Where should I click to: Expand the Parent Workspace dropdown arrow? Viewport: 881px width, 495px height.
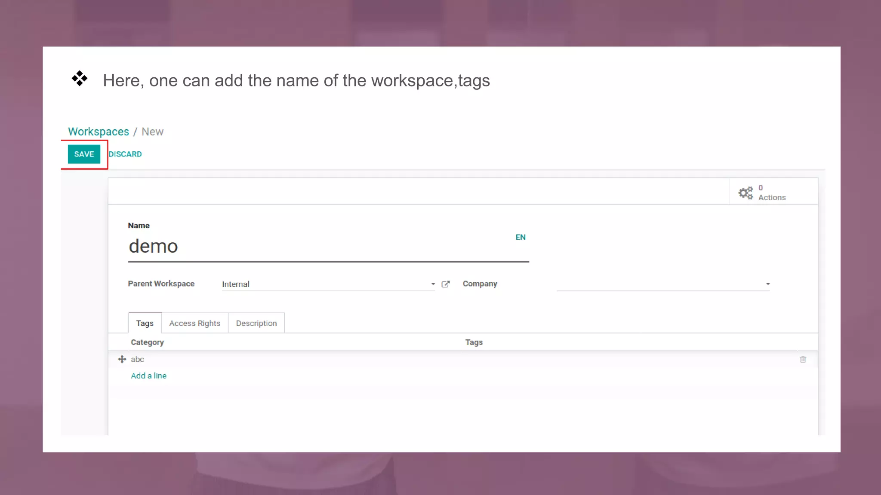(433, 284)
